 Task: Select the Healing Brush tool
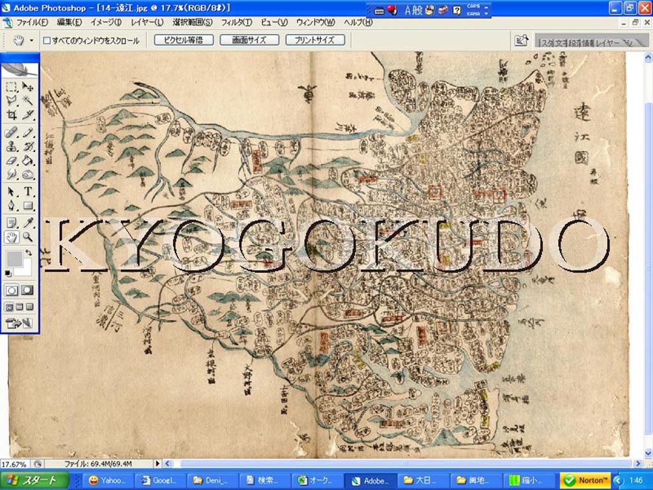[x=11, y=133]
